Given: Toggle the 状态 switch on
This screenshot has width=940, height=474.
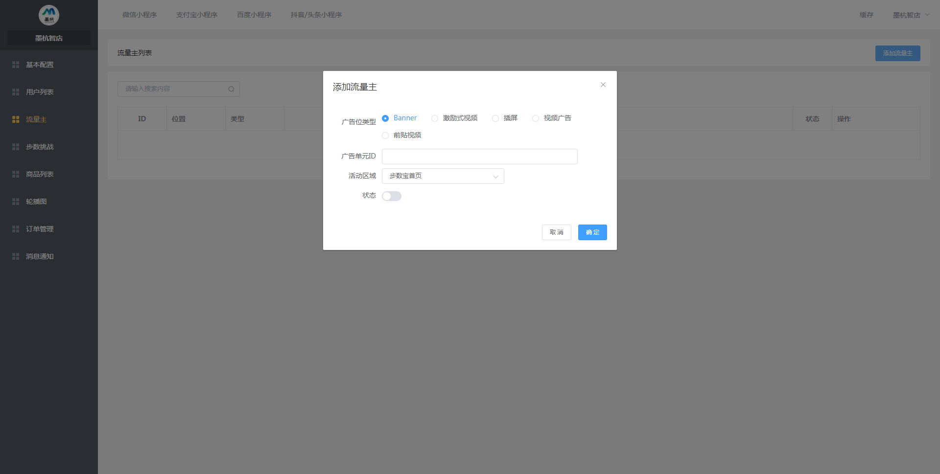Looking at the screenshot, I should 392,196.
